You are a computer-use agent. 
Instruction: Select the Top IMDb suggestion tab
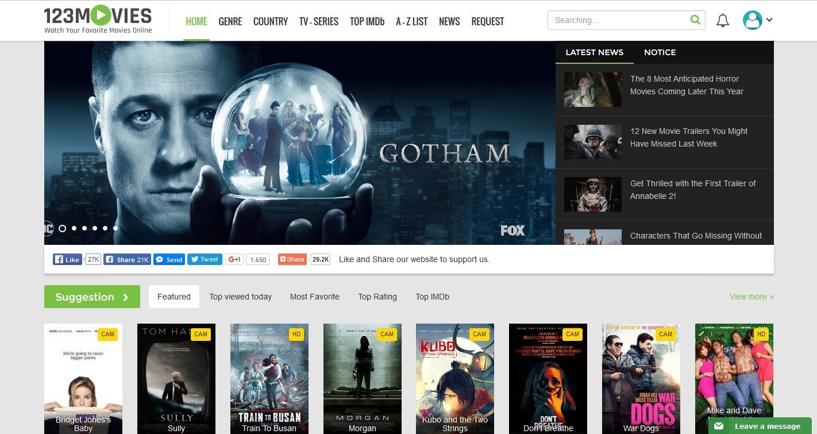click(433, 297)
